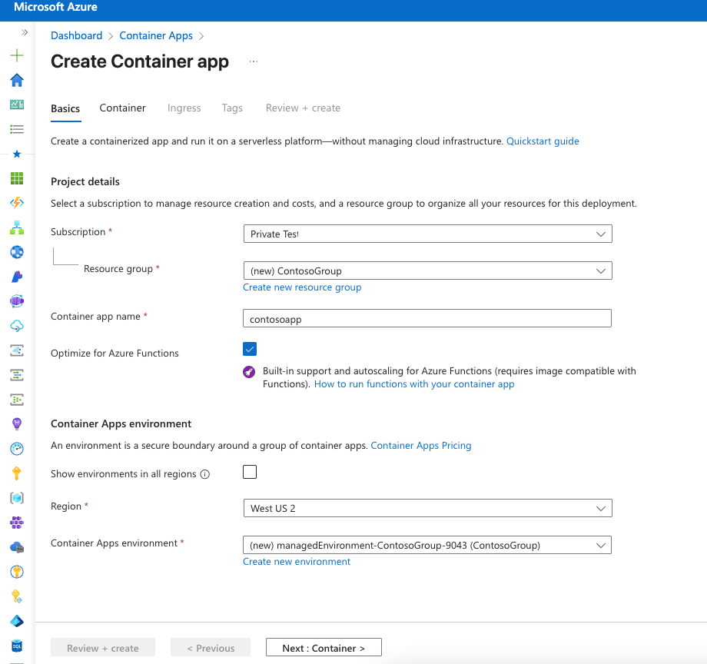Open Function App lightning bolt icon

(17, 203)
